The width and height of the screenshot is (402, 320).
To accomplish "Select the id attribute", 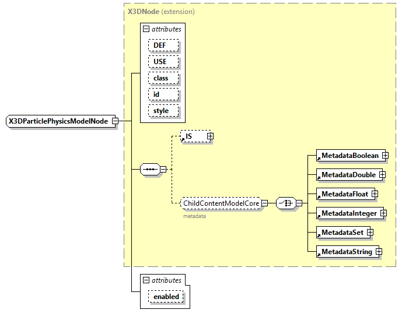I will [x=163, y=94].
